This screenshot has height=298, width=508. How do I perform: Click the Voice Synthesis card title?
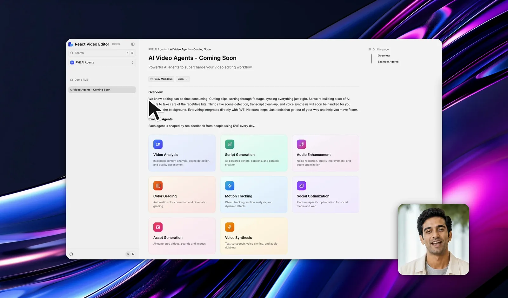click(x=238, y=238)
